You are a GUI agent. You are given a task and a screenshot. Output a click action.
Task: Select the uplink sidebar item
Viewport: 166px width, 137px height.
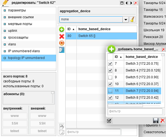13,31
